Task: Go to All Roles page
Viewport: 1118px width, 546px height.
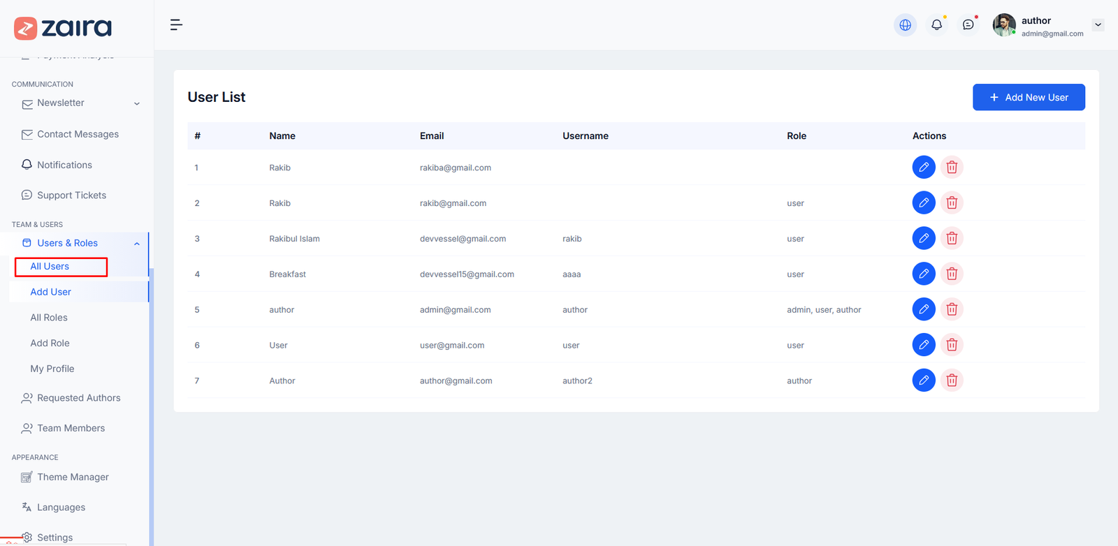Action: point(49,318)
